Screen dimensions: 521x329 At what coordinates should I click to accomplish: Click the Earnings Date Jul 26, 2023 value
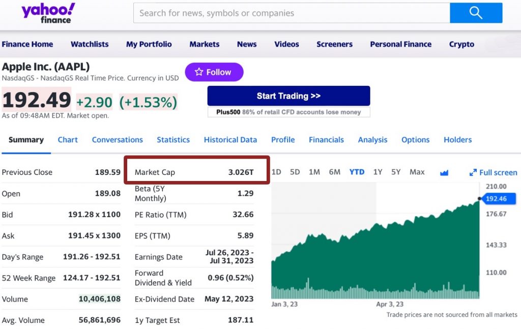[229, 257]
